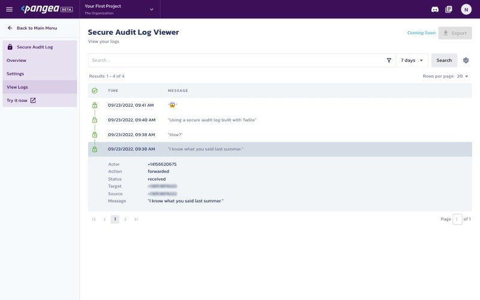Viewport: 480px width, 300px height.
Task: Click the user avatar N
Action: coord(466,9)
